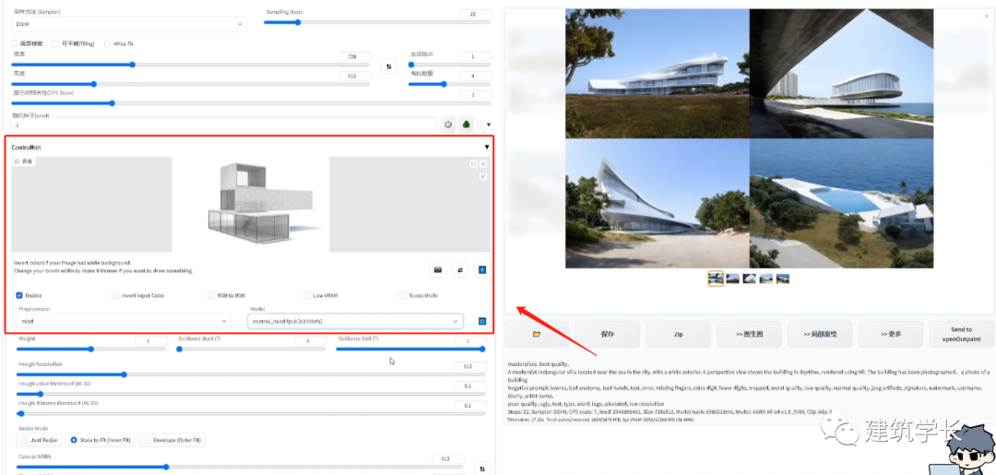The height and width of the screenshot is (475, 996).
Task: Click the blue refresh models icon
Action: coord(480,321)
